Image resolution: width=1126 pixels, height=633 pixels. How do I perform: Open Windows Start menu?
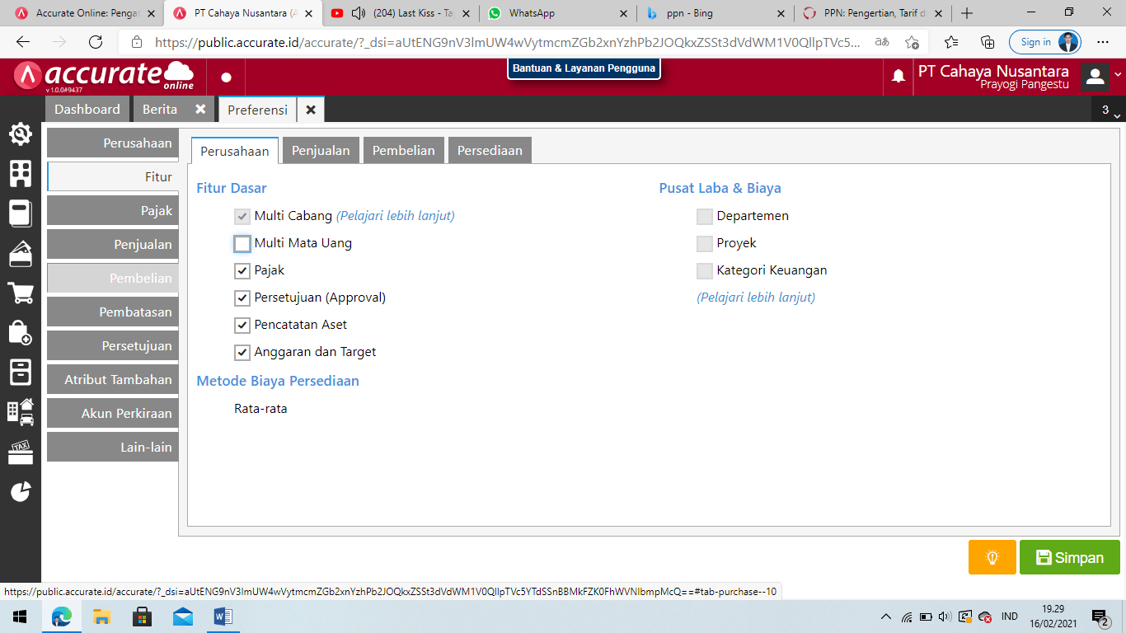(x=20, y=616)
